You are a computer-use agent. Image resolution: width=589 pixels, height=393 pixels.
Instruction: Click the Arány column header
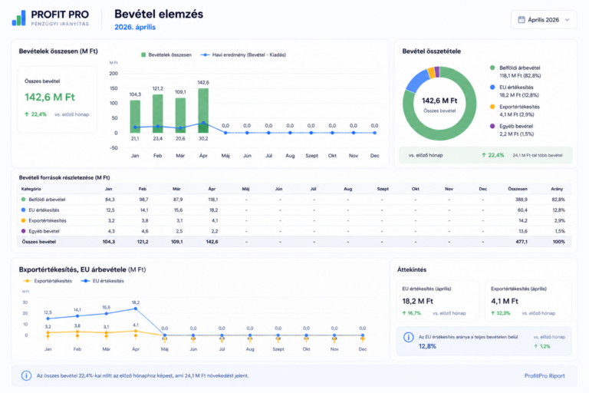pyautogui.click(x=557, y=189)
